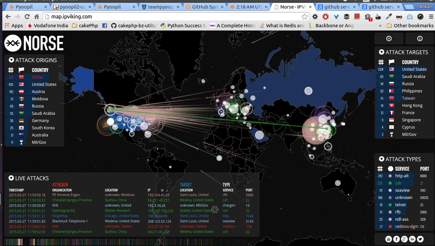Select the telnet attack type row
Screen dimensions: 435x246
pos(404,205)
